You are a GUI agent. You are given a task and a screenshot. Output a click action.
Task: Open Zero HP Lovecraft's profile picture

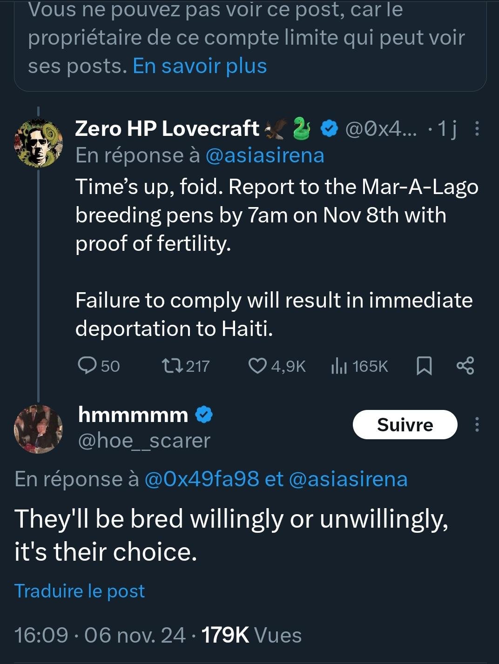pyautogui.click(x=38, y=143)
